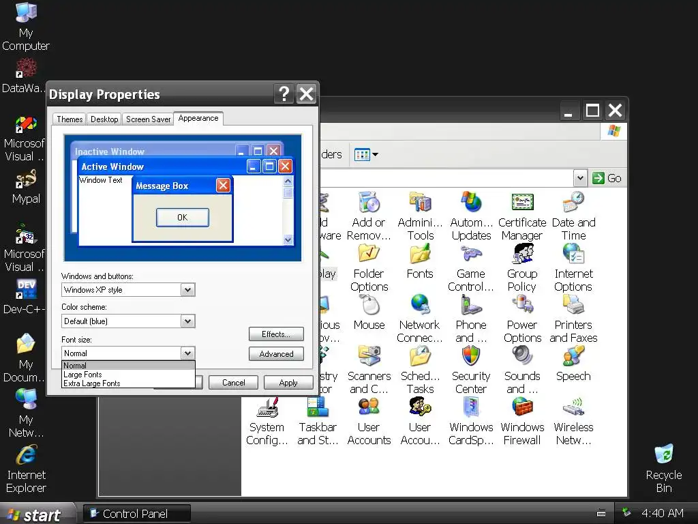Open Network Connections icon
Viewport: 698px width, 524px height.
(x=420, y=319)
